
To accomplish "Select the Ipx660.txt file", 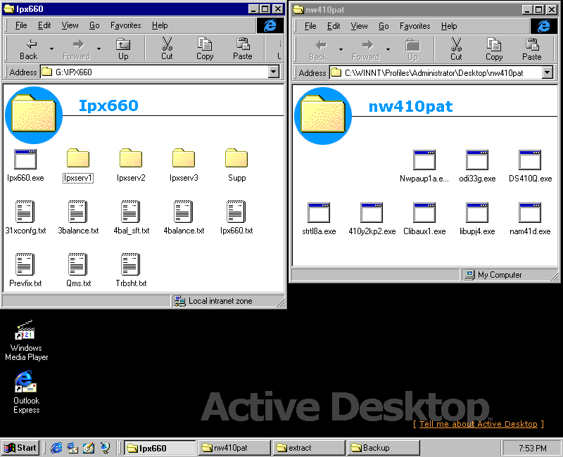I will click(236, 218).
